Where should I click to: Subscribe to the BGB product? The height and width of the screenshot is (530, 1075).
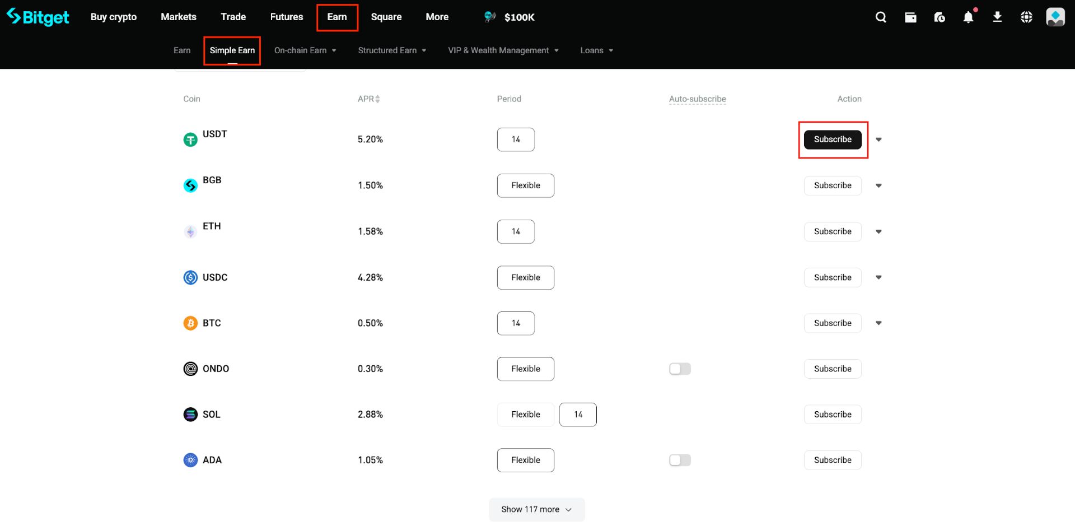click(833, 185)
